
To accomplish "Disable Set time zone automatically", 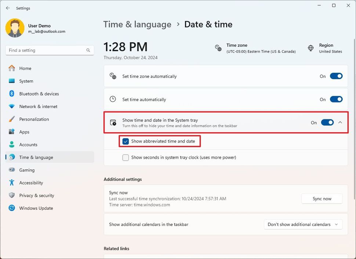I will coord(336,76).
